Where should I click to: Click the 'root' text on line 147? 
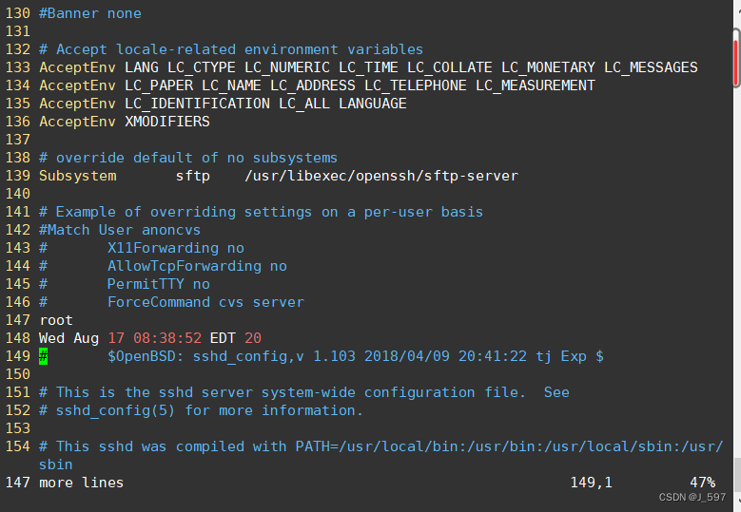coord(56,320)
